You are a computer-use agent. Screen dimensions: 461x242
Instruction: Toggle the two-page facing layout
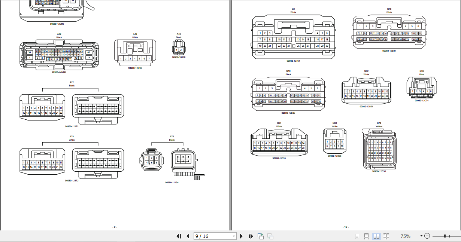(376, 236)
